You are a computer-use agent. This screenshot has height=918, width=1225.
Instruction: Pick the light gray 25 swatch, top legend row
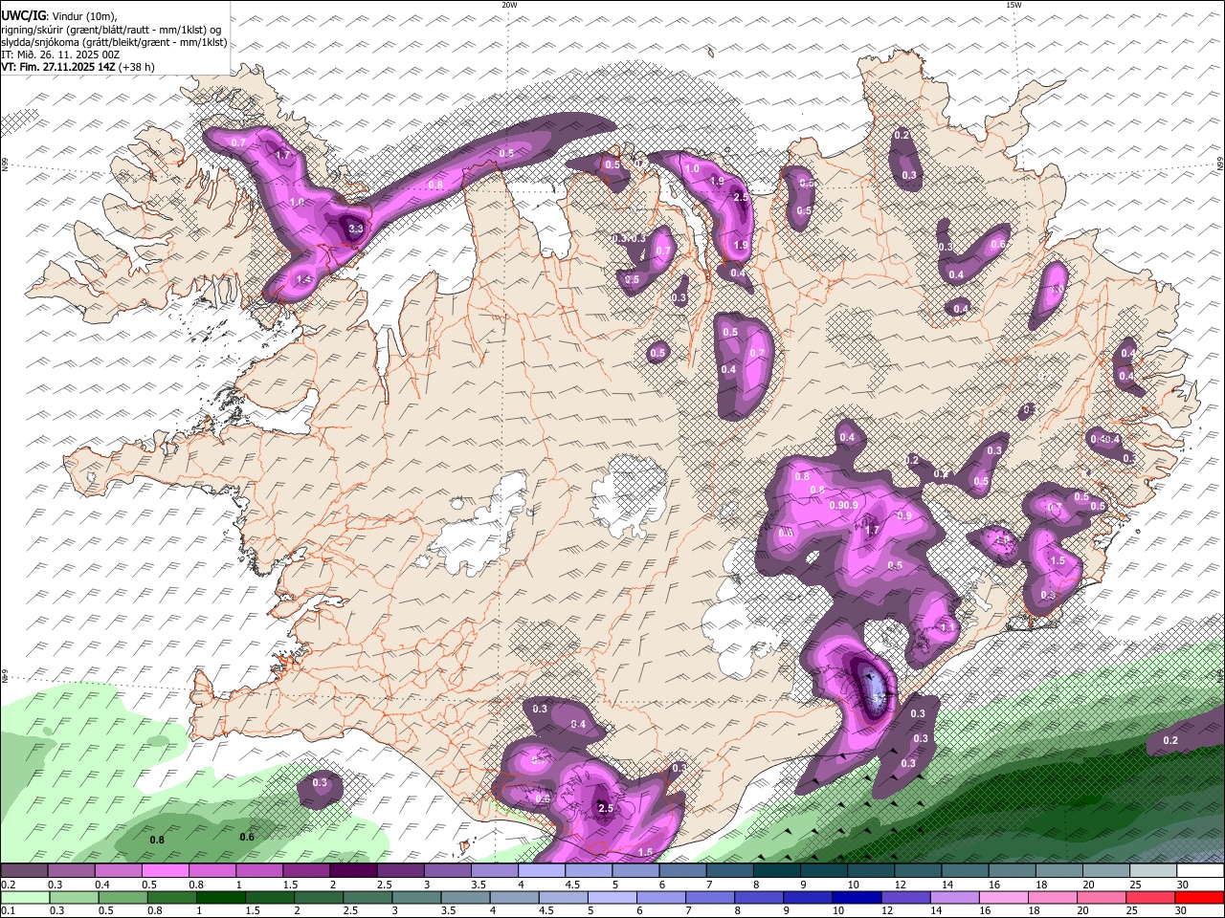click(1154, 871)
